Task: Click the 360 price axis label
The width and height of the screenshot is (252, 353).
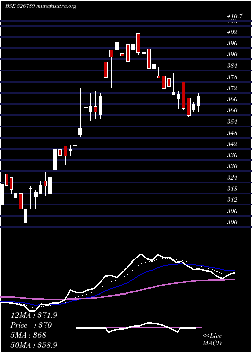Action: (232, 110)
